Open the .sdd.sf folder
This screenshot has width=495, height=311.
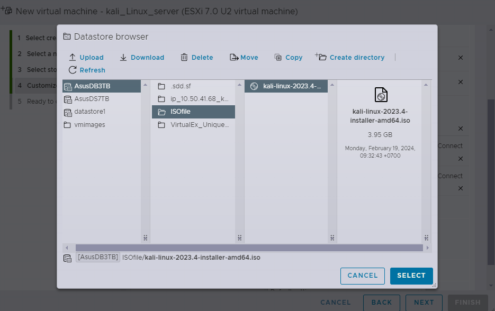pyautogui.click(x=194, y=86)
